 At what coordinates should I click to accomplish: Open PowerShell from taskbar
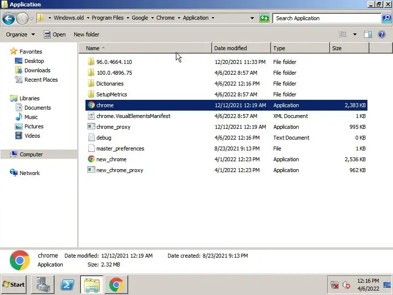coord(67,285)
